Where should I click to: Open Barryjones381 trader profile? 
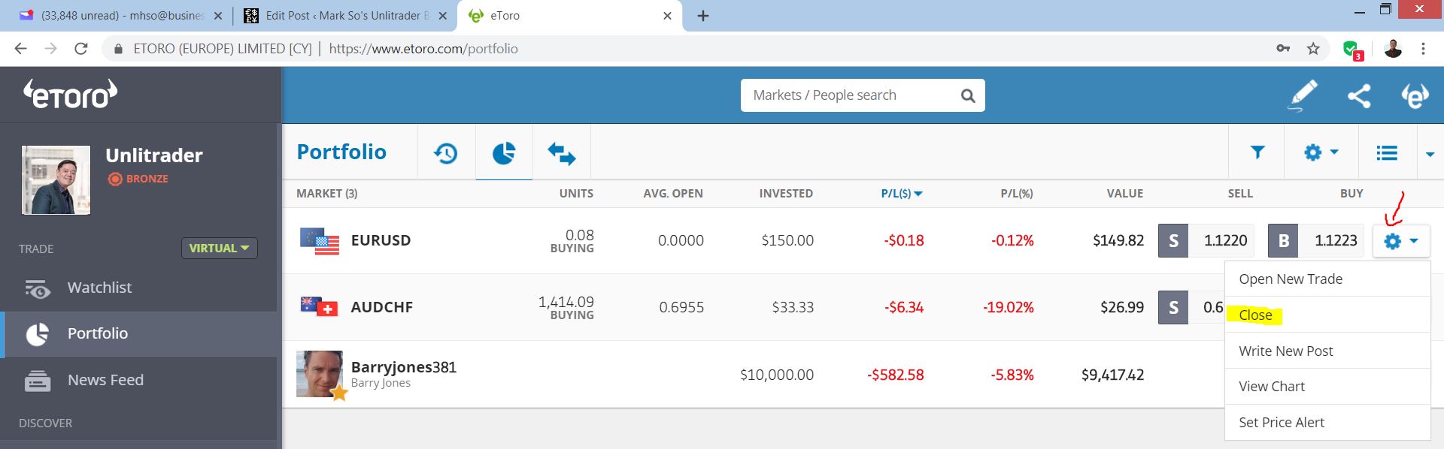click(x=404, y=367)
